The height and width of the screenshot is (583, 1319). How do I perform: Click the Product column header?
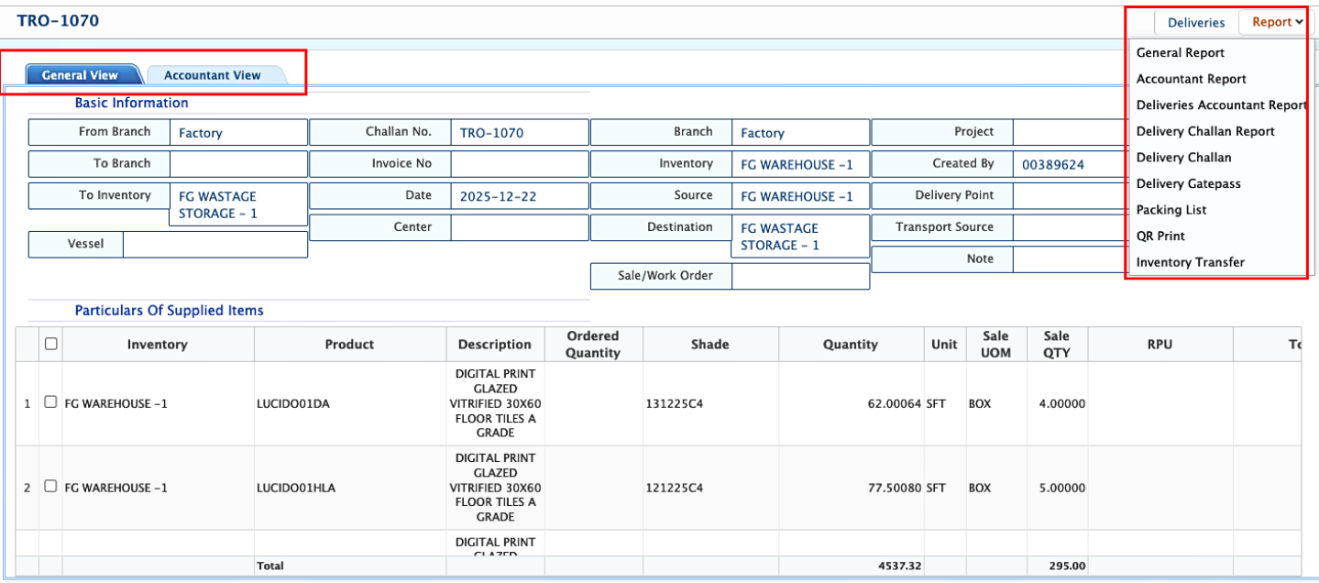349,345
